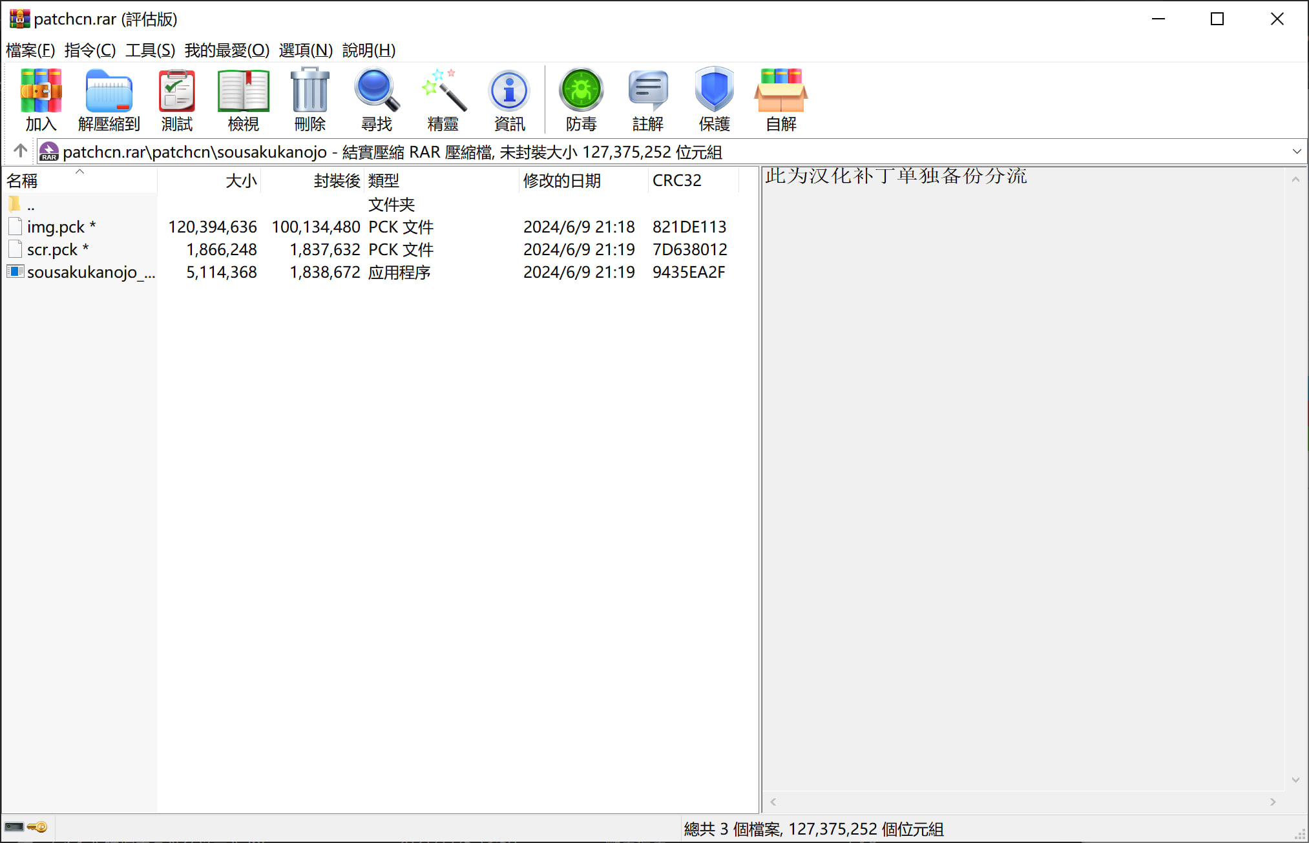The height and width of the screenshot is (843, 1309).
Task: Open the 尋找 (Find) magnifier tool
Action: click(376, 98)
